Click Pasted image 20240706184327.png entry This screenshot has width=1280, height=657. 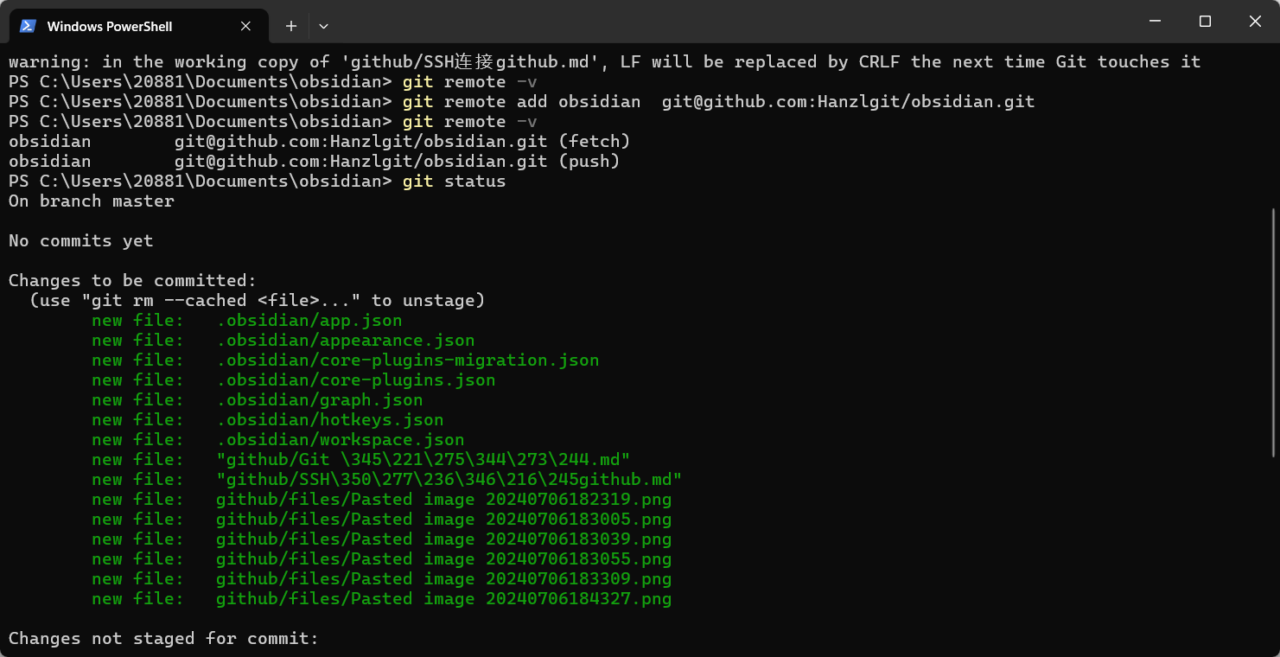tap(443, 599)
